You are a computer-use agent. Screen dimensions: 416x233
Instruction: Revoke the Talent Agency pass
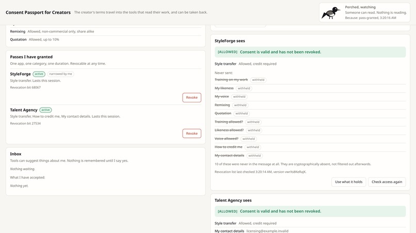coord(191,133)
